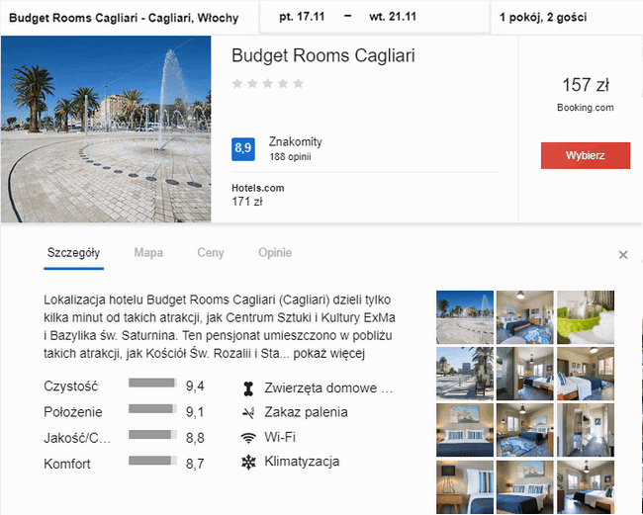This screenshot has height=515, width=643.
Task: Open the Opinie tab
Action: [275, 253]
